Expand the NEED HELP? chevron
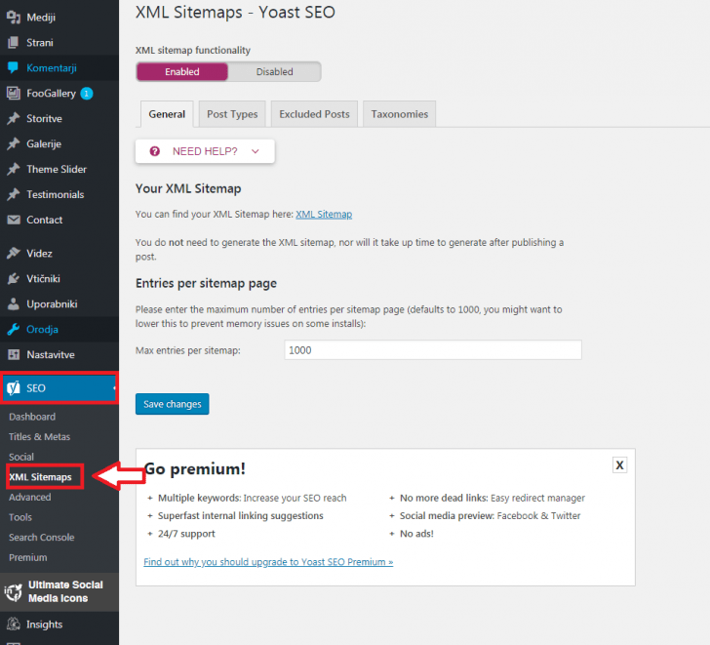710x645 pixels. click(x=256, y=151)
